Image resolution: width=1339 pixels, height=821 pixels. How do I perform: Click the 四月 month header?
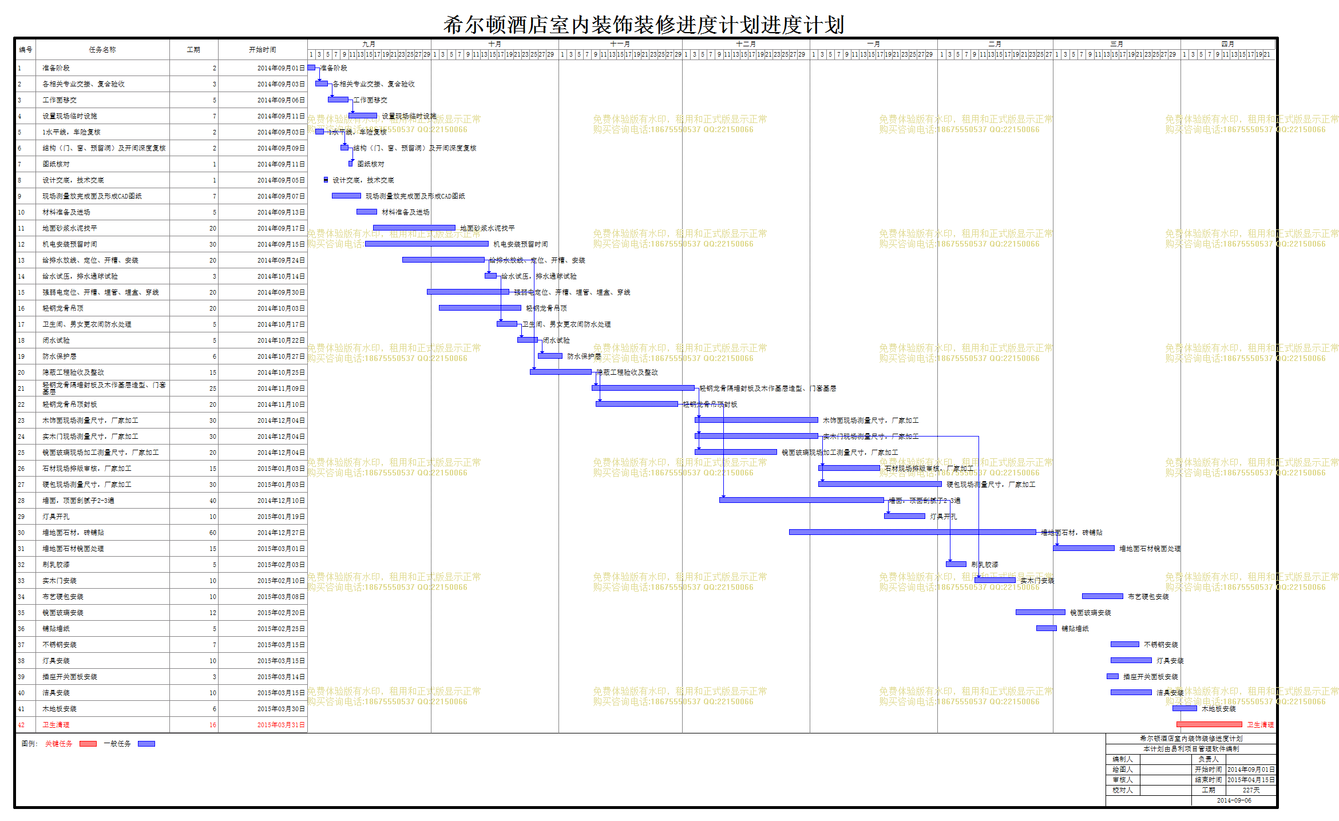1228,44
